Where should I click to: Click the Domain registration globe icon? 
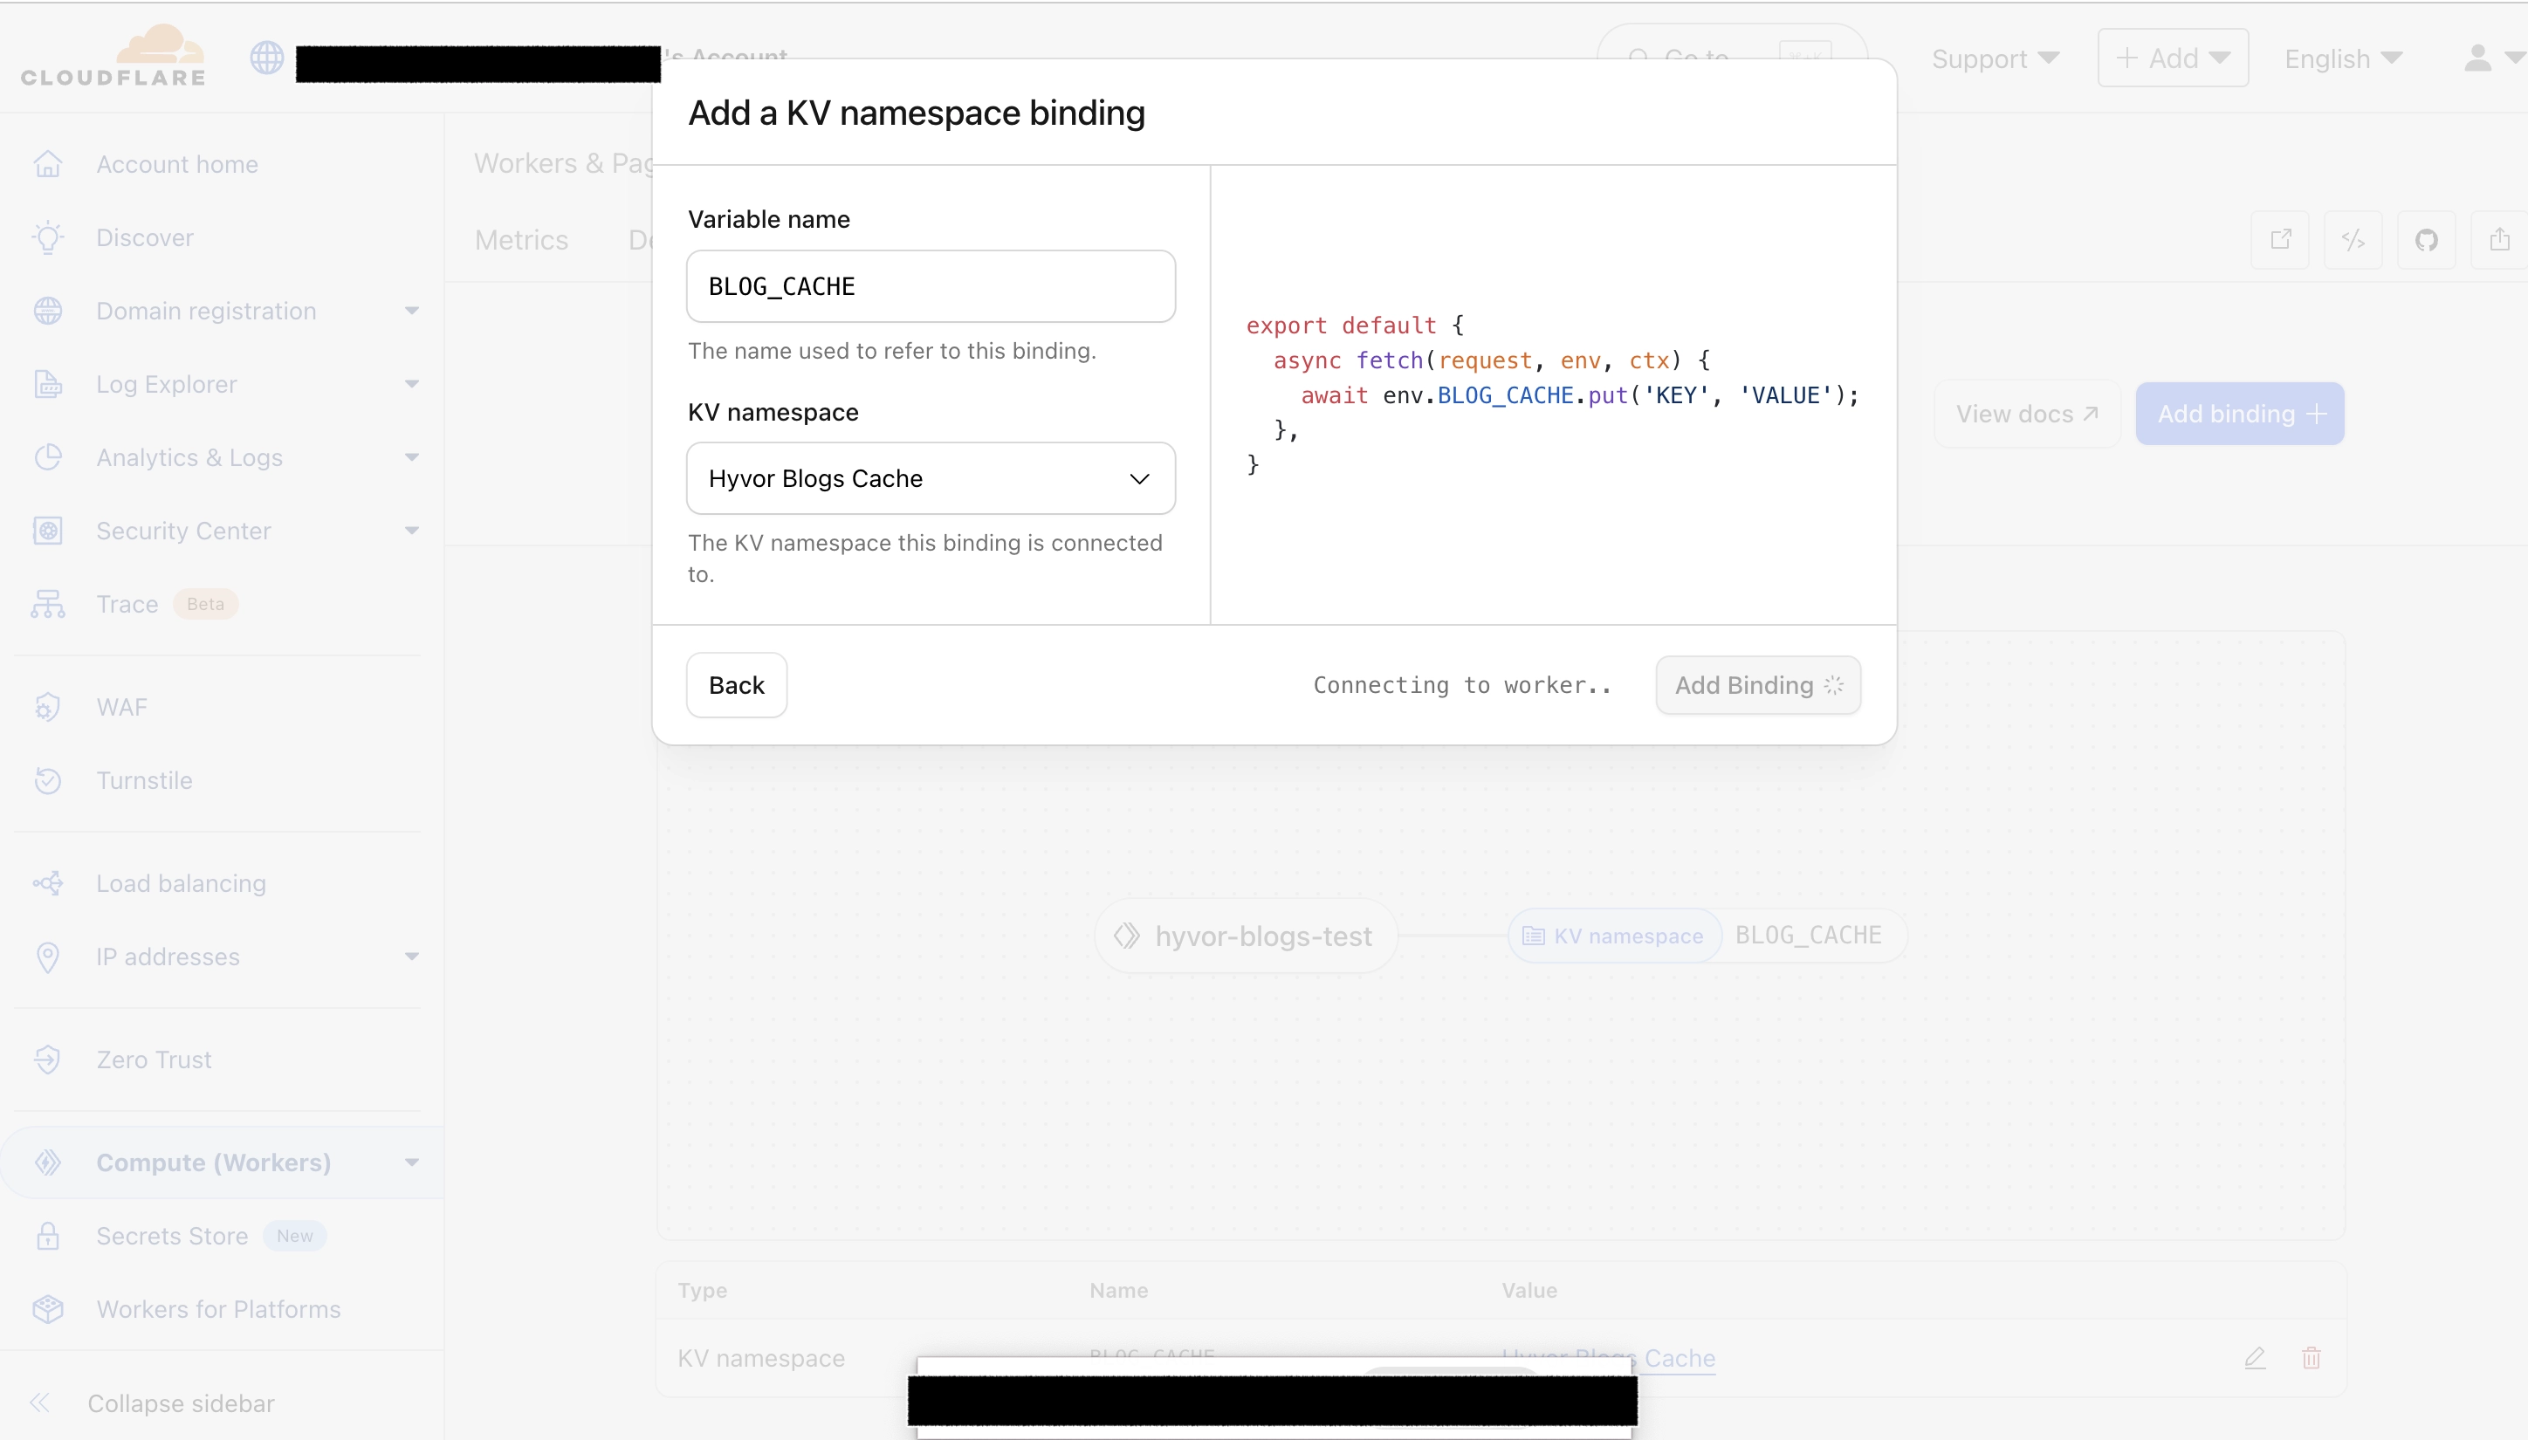(x=47, y=311)
